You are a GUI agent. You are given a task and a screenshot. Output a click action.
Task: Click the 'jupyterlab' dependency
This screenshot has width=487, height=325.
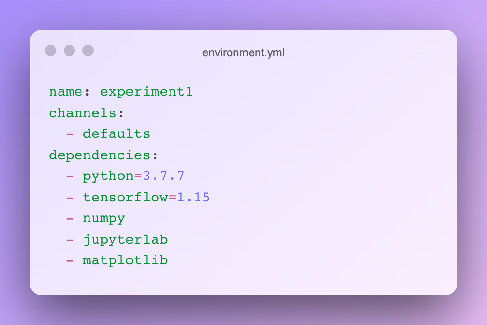pyautogui.click(x=125, y=240)
